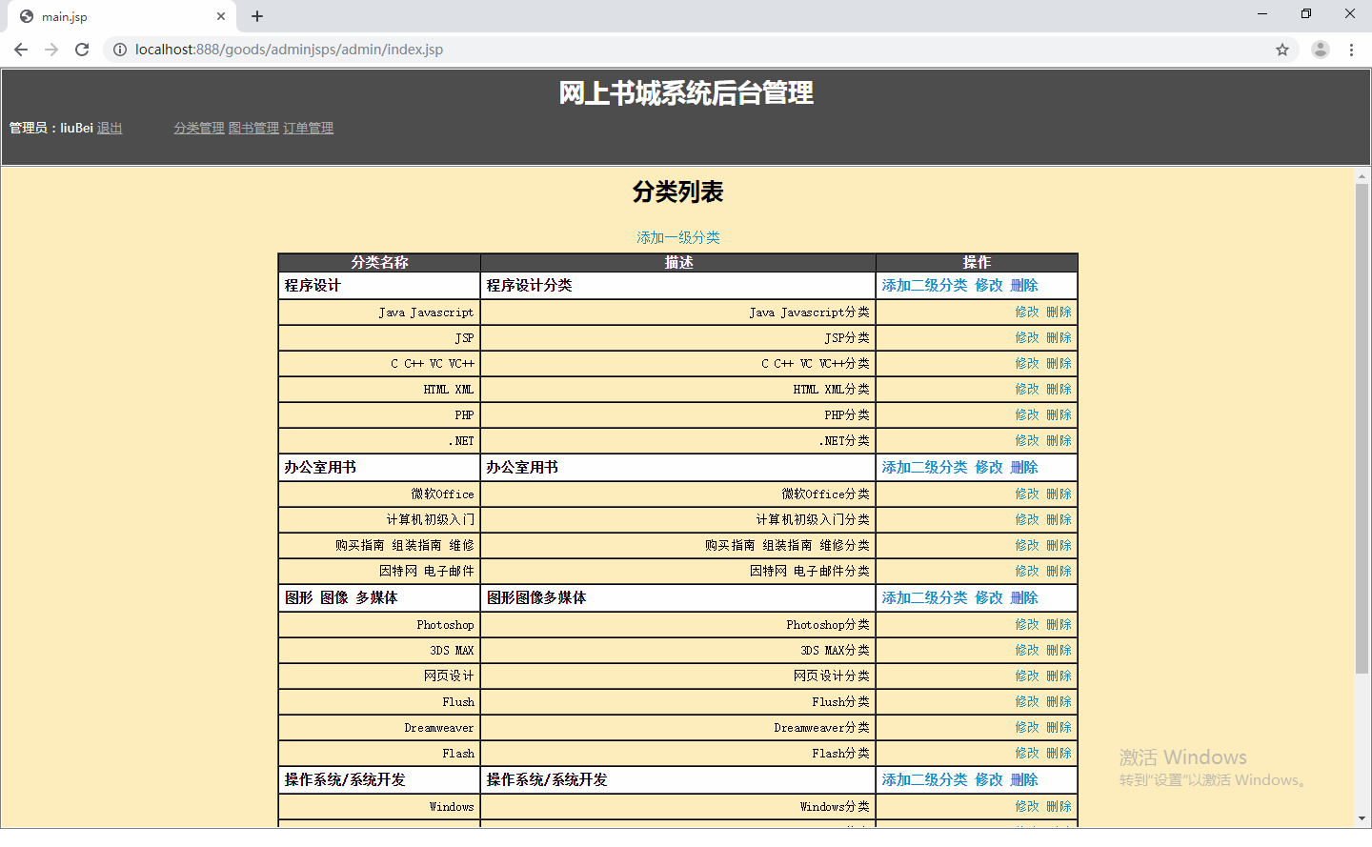Click 删除 for Flash row

click(x=1059, y=753)
